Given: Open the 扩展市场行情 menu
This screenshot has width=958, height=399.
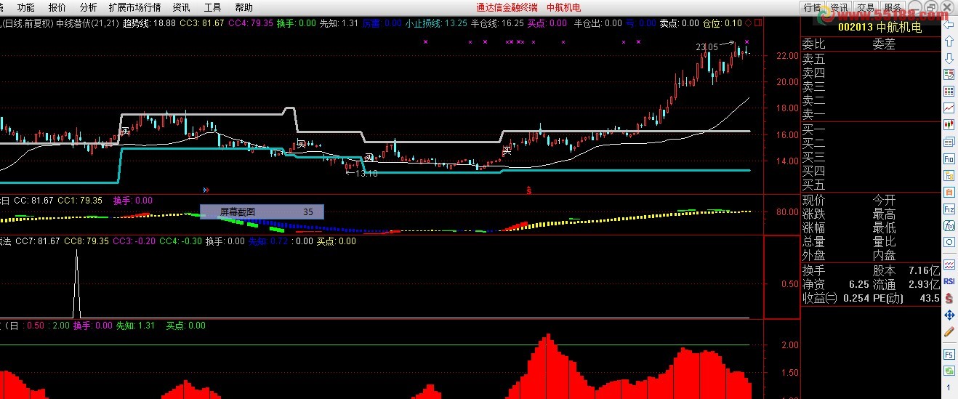Looking at the screenshot, I should (134, 7).
